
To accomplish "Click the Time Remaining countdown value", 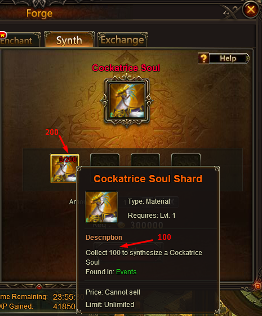I will coord(66,297).
